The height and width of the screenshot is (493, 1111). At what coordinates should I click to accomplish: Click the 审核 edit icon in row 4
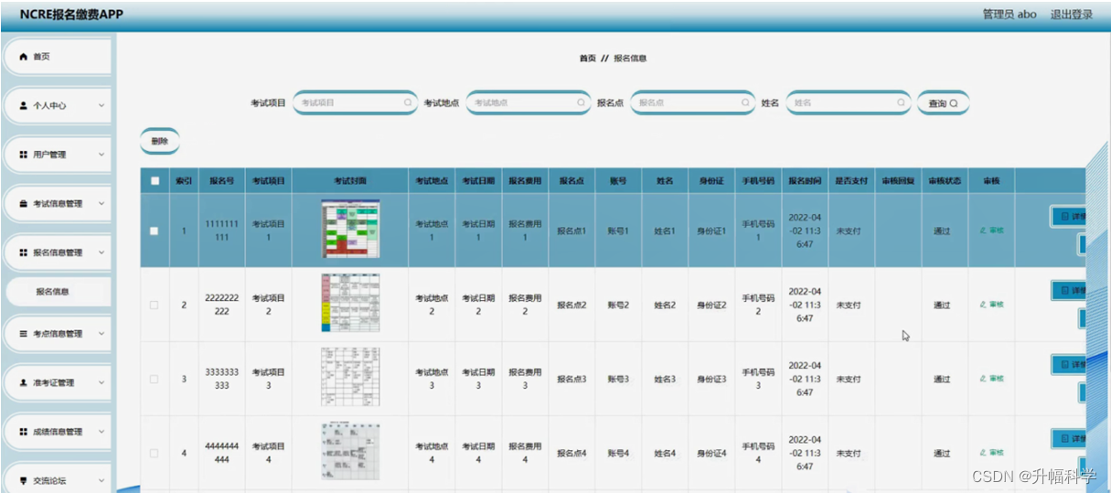pos(983,453)
